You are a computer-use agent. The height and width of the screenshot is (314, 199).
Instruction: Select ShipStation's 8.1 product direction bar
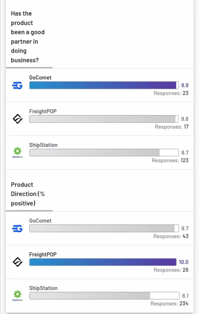pyautogui.click(x=104, y=296)
